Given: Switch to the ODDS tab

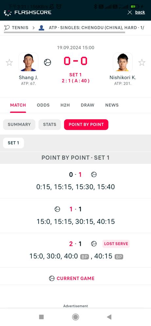Looking at the screenshot, I should [43, 105].
